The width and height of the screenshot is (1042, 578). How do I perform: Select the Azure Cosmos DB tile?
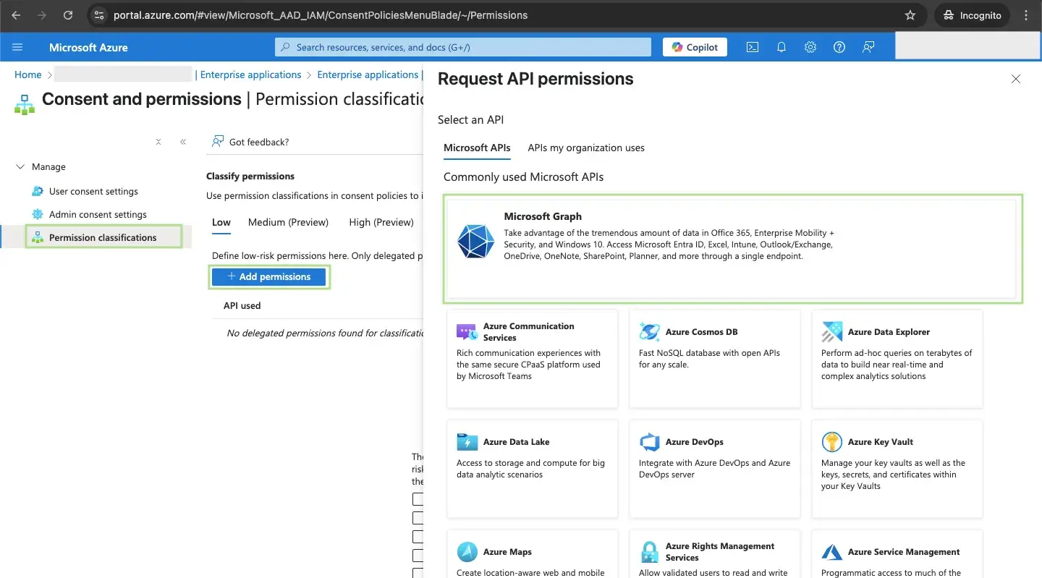[714, 359]
